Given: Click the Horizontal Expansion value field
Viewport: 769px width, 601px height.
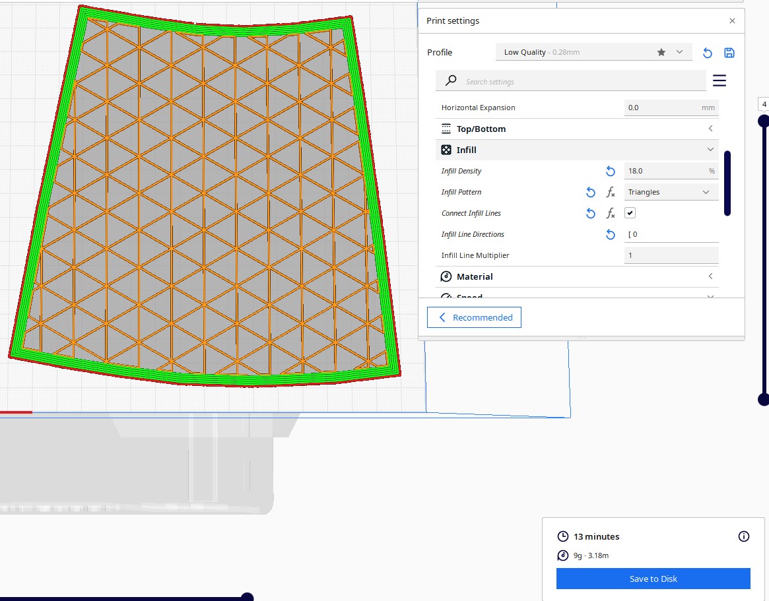Looking at the screenshot, I should [671, 108].
